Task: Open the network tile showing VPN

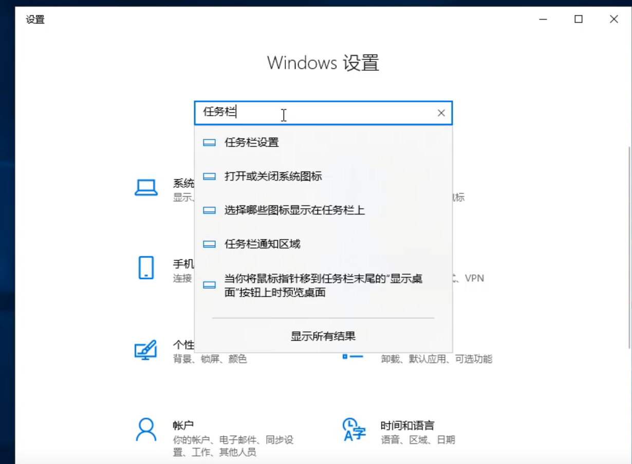Action: [468, 278]
